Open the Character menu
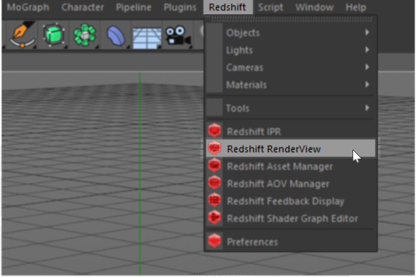The height and width of the screenshot is (277, 416). coord(83,7)
